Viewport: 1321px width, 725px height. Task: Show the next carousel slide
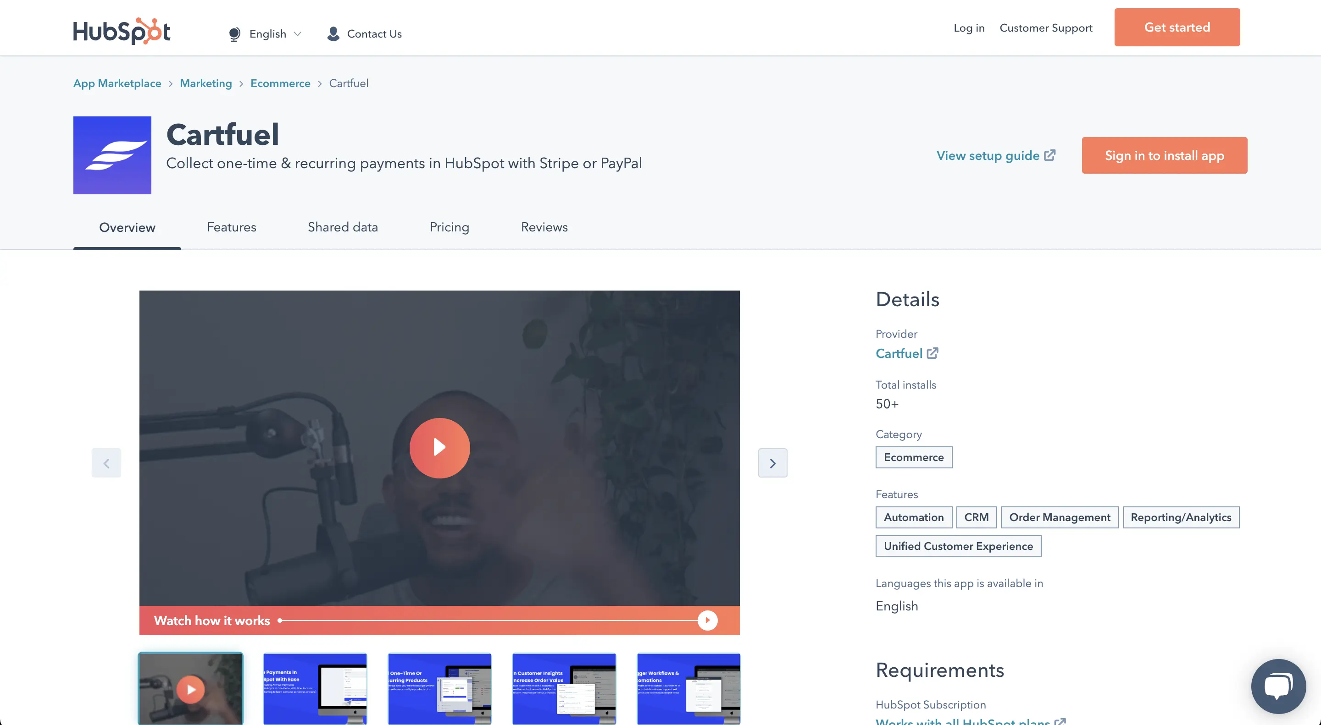773,463
